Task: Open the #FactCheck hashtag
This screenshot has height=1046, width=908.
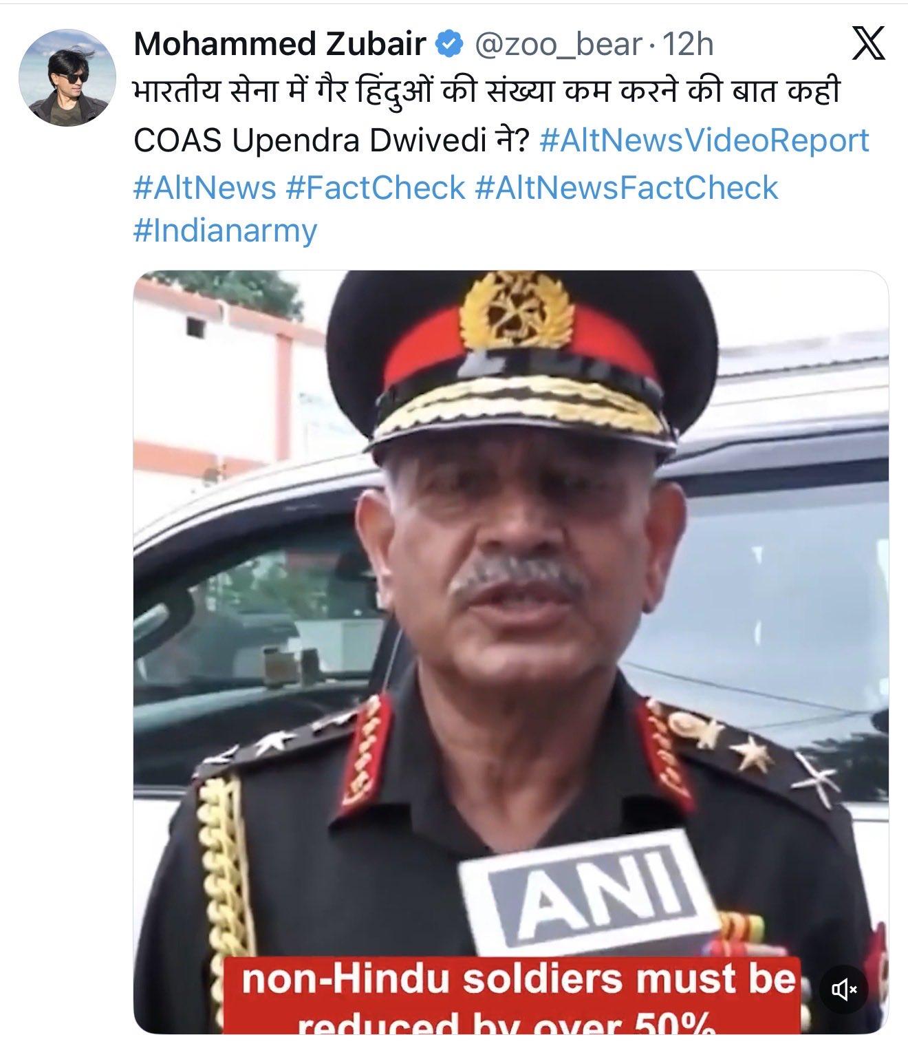Action: (x=375, y=187)
